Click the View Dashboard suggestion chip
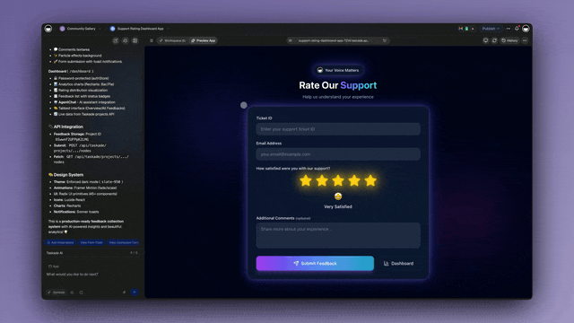This screenshot has width=574, height=323. click(x=124, y=242)
